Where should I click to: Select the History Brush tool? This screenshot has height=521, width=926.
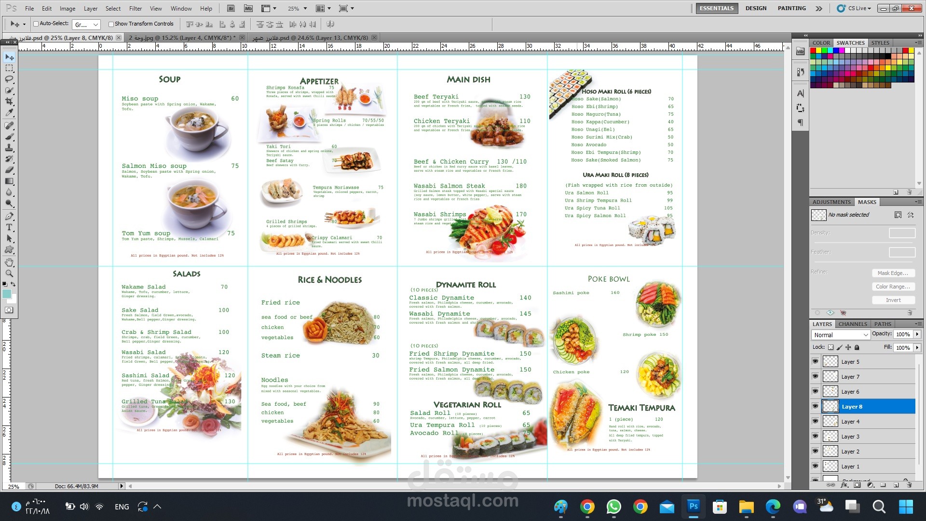9,159
